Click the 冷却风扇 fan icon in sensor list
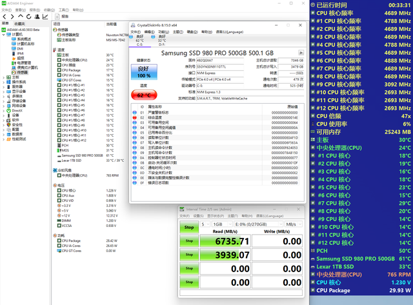413x305 pixels. tap(55, 170)
